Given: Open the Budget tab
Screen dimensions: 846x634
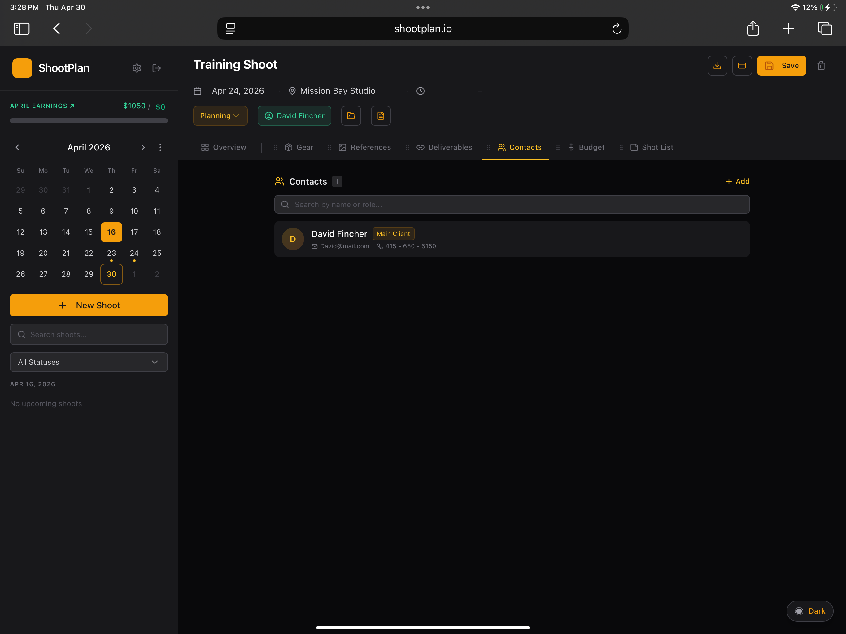Looking at the screenshot, I should tap(586, 148).
